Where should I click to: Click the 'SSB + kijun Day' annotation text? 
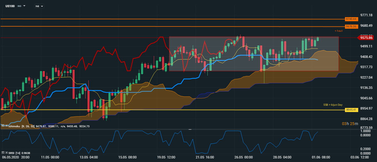(x=333, y=105)
